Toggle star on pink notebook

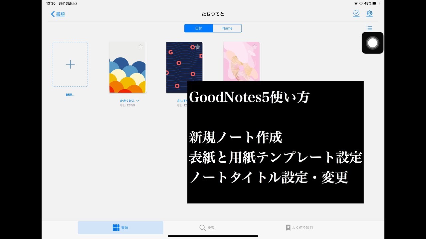pos(255,47)
